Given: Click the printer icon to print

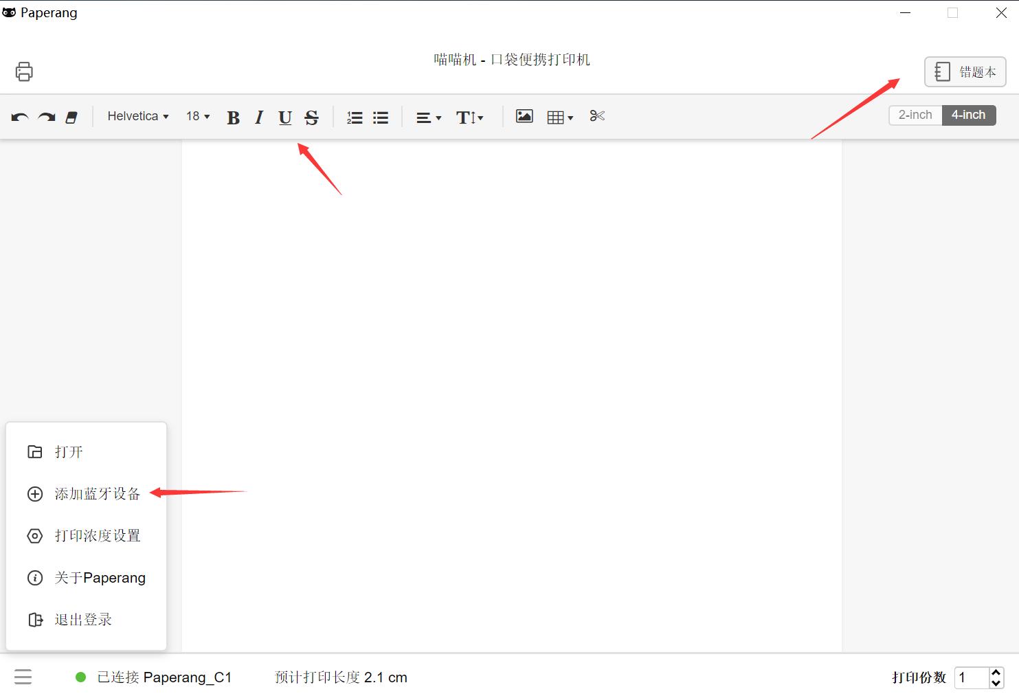Looking at the screenshot, I should (24, 71).
